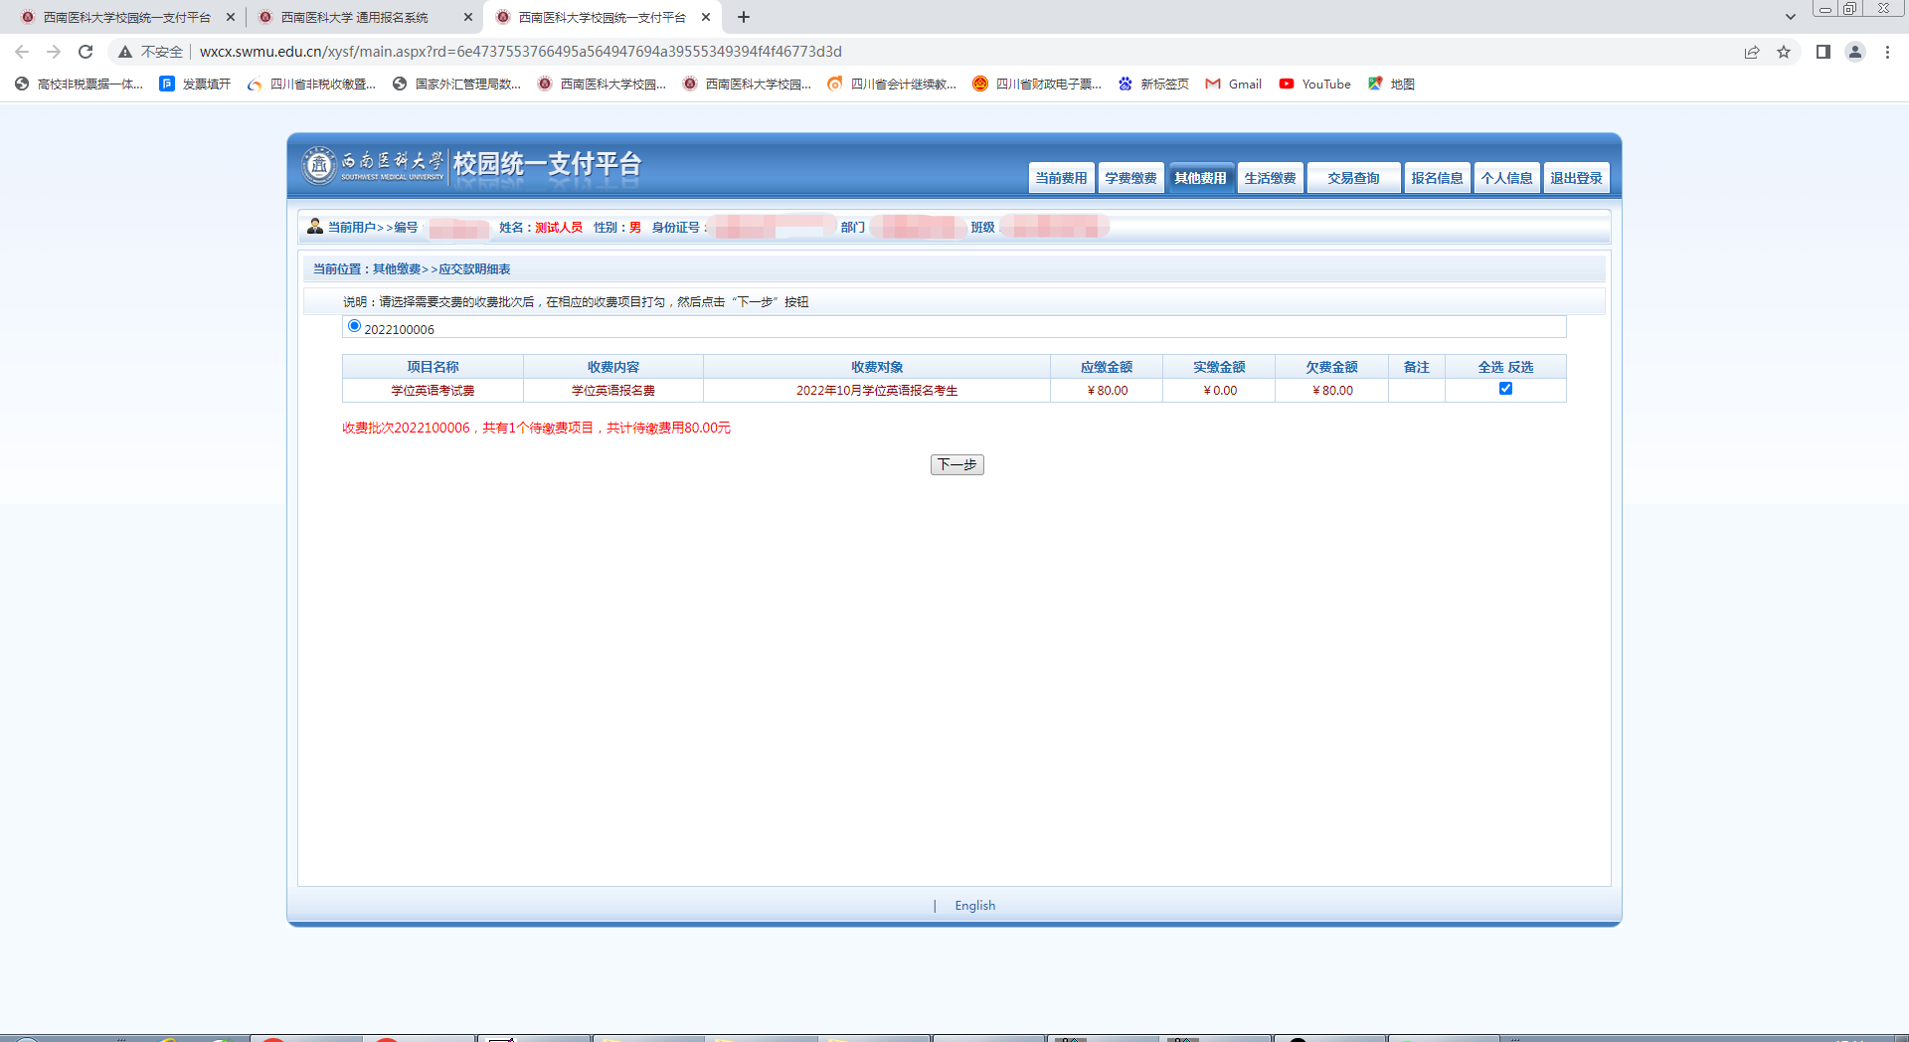1909x1042 pixels.
Task: Click the 下一步 button
Action: pyautogui.click(x=956, y=464)
